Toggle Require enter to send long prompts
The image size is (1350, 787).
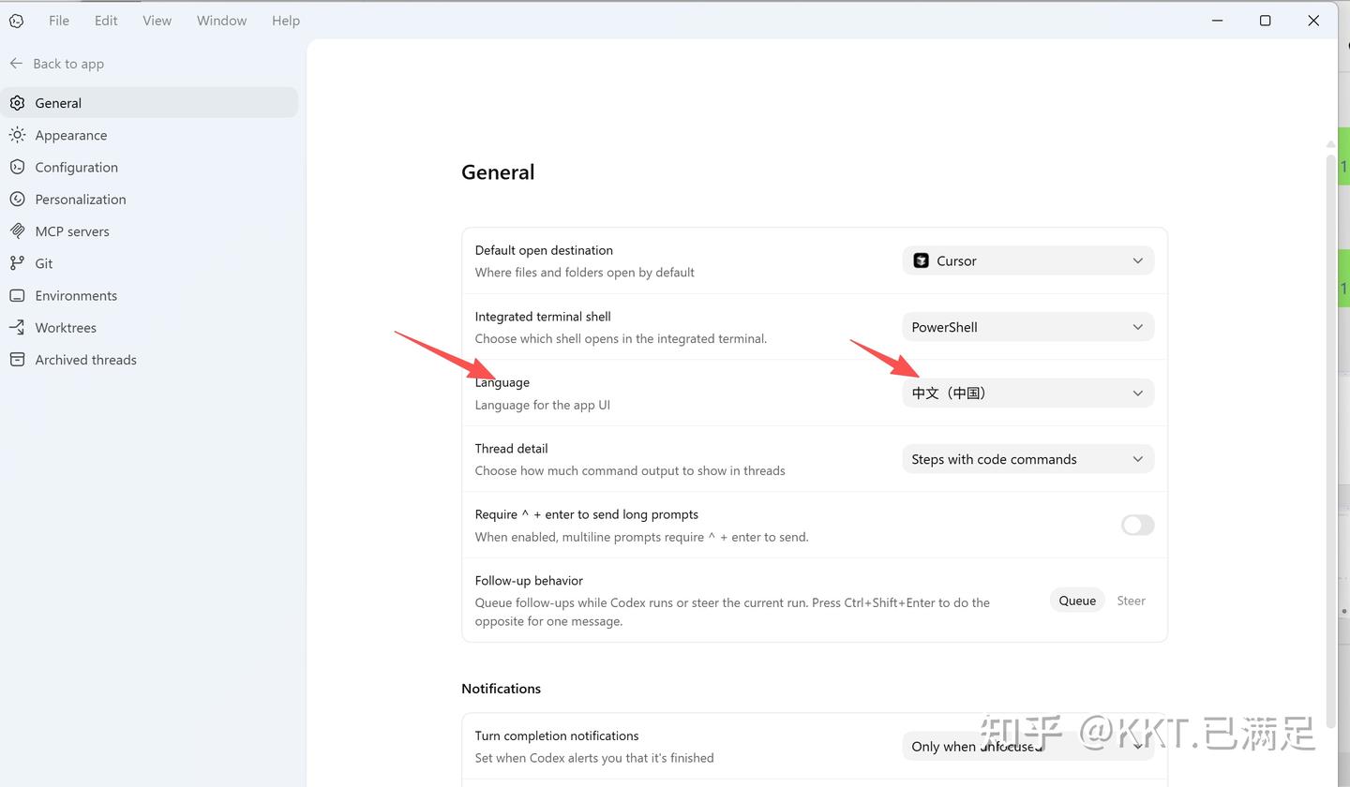[1137, 525]
